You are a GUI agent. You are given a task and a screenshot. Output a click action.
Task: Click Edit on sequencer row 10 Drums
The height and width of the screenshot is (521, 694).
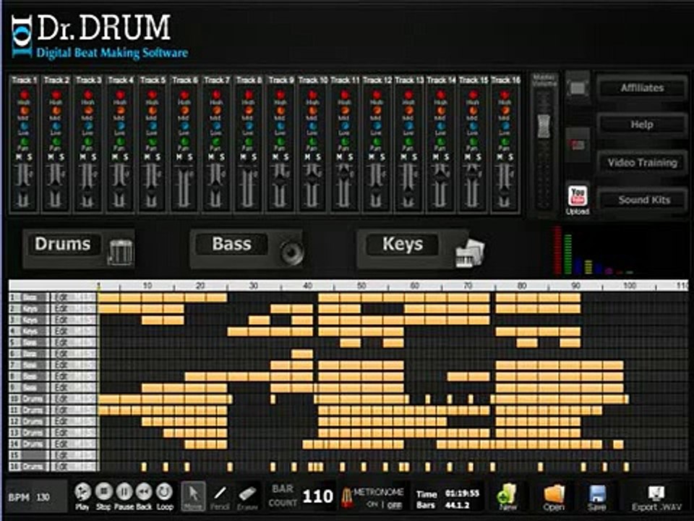point(73,399)
